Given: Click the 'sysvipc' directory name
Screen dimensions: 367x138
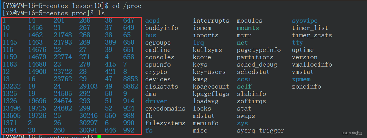Looking at the screenshot, I should [305, 21].
